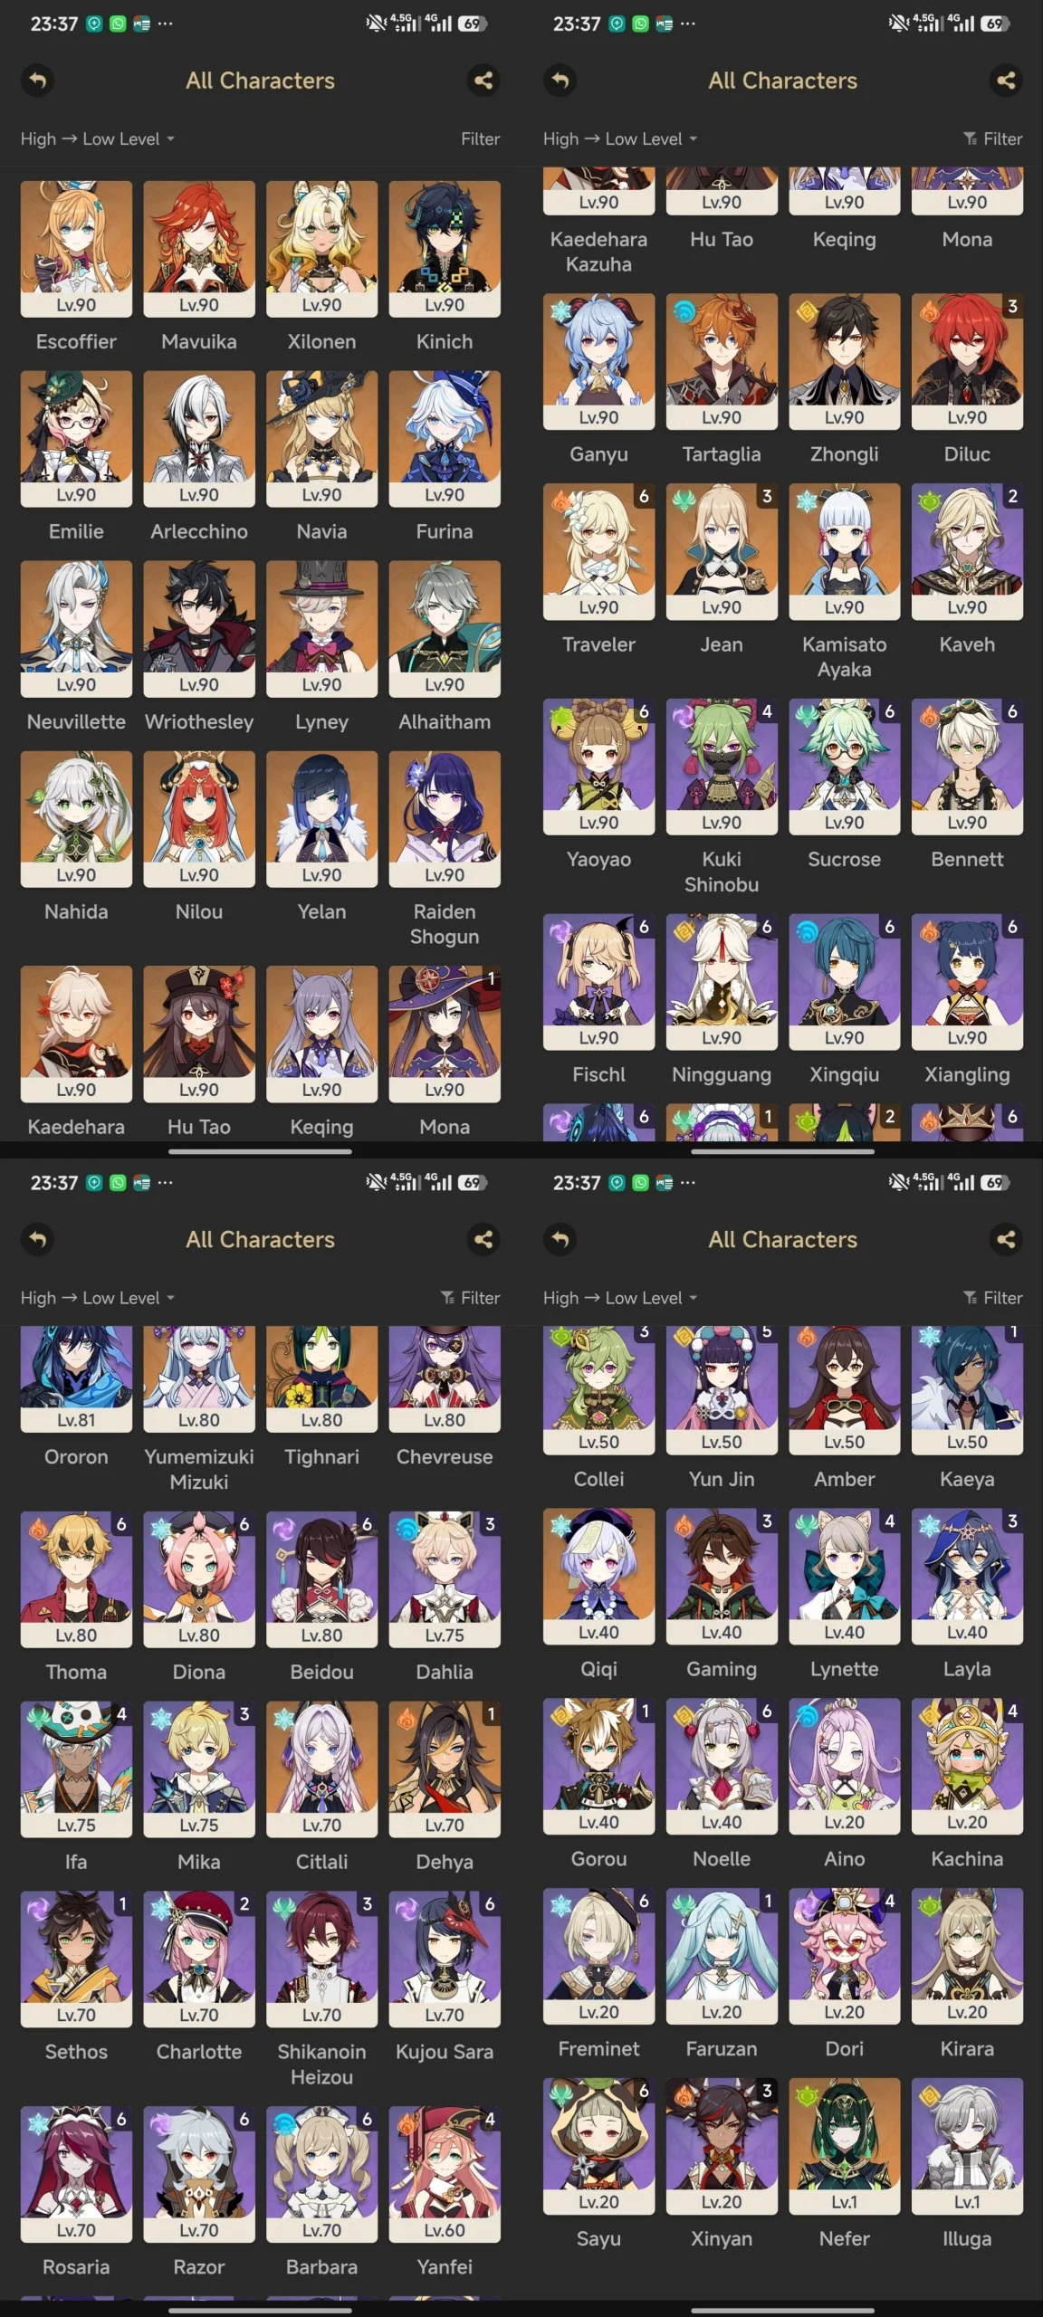Tap the back arrow above Ororon's card
Viewport: 1043px width, 2317px height.
[x=37, y=1239]
